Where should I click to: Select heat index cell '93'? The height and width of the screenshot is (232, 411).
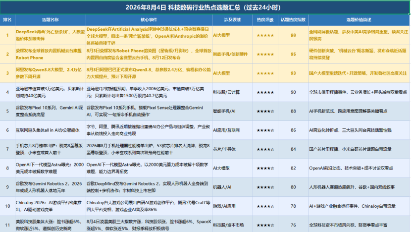pos(293,73)
